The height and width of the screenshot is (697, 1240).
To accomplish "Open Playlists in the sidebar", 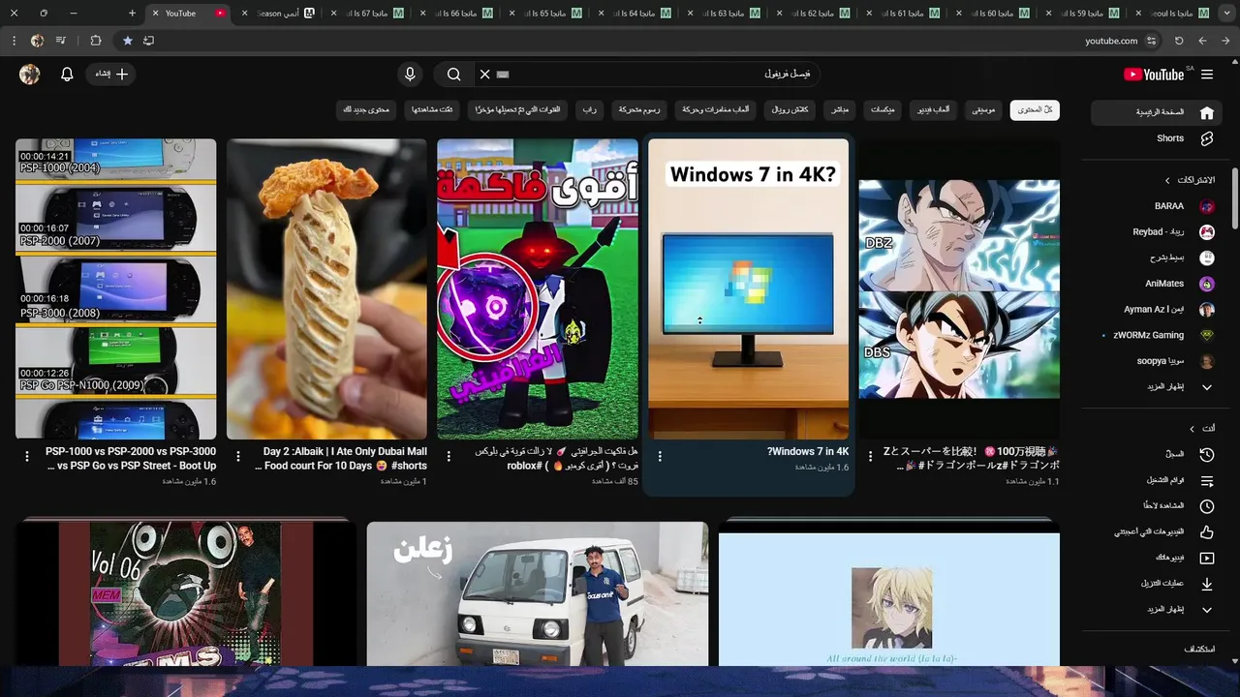I will [x=1155, y=480].
